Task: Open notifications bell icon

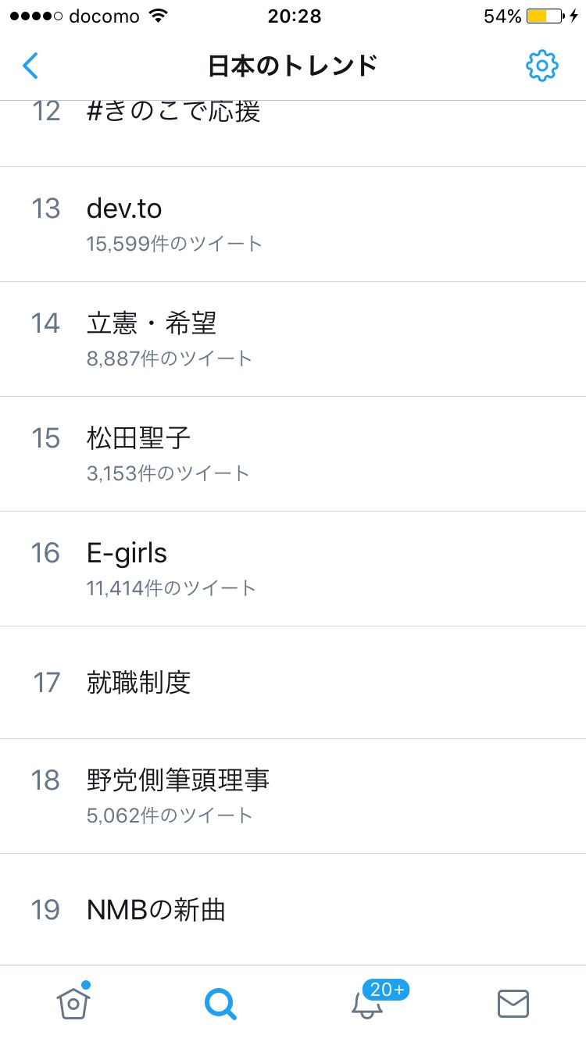Action: [367, 1006]
